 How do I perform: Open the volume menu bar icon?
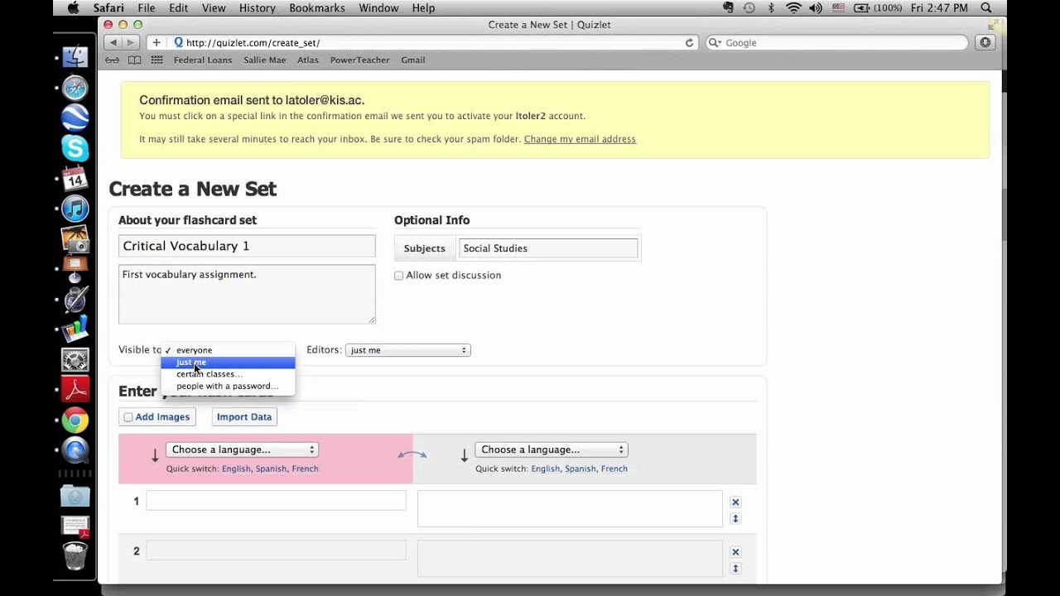coord(815,7)
